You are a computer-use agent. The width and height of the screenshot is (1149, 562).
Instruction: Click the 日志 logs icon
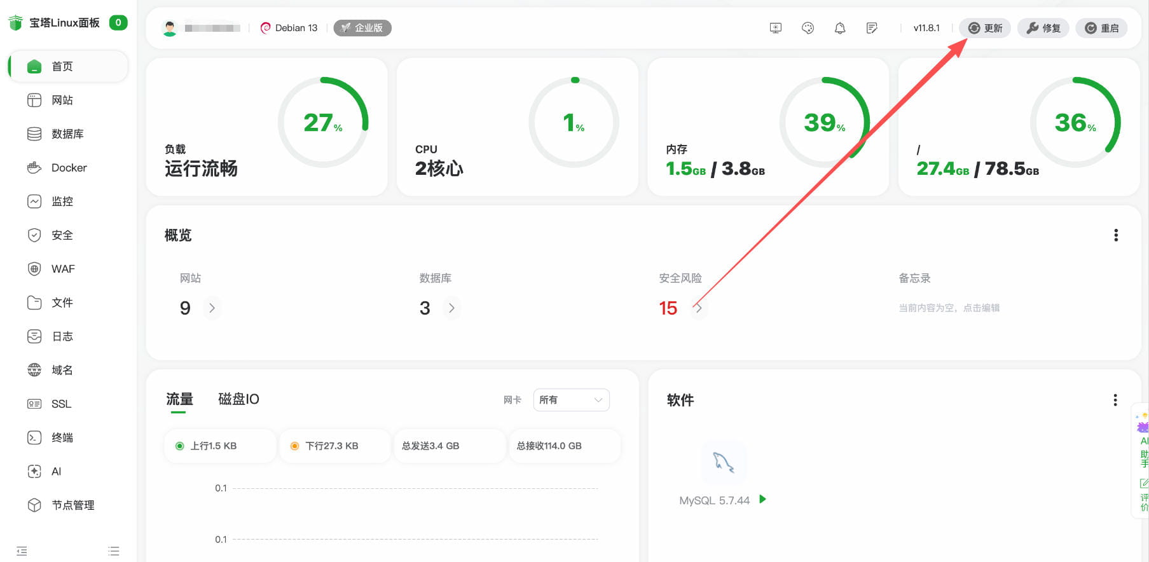pos(34,336)
